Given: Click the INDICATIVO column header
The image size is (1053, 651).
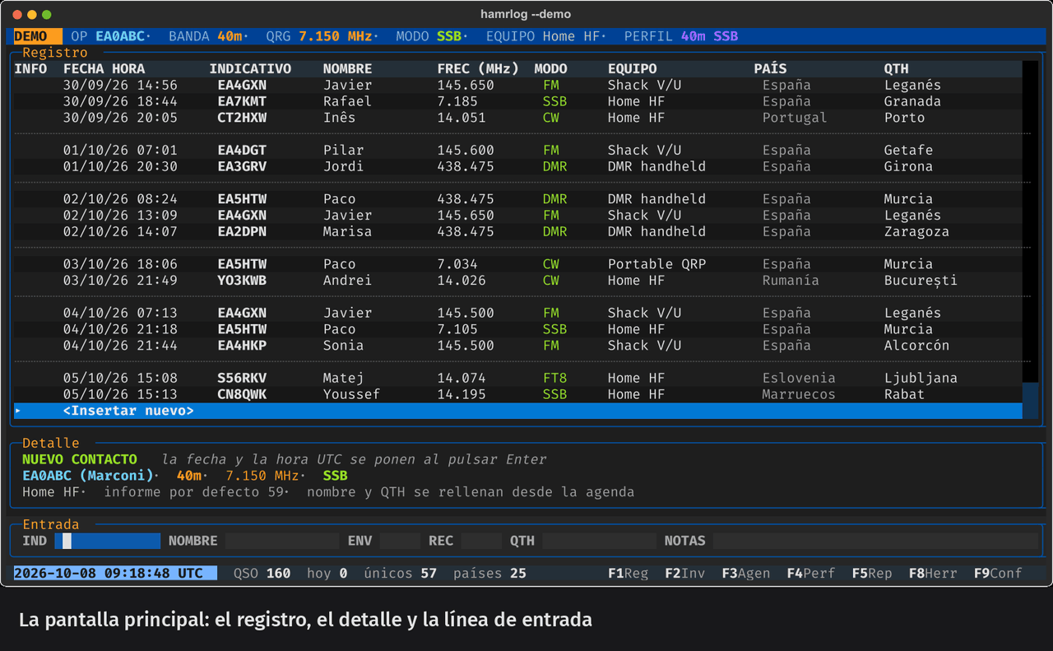Looking at the screenshot, I should (250, 68).
